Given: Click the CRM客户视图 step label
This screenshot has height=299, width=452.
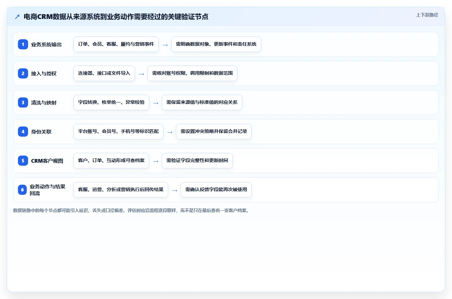Looking at the screenshot, I should click(47, 161).
